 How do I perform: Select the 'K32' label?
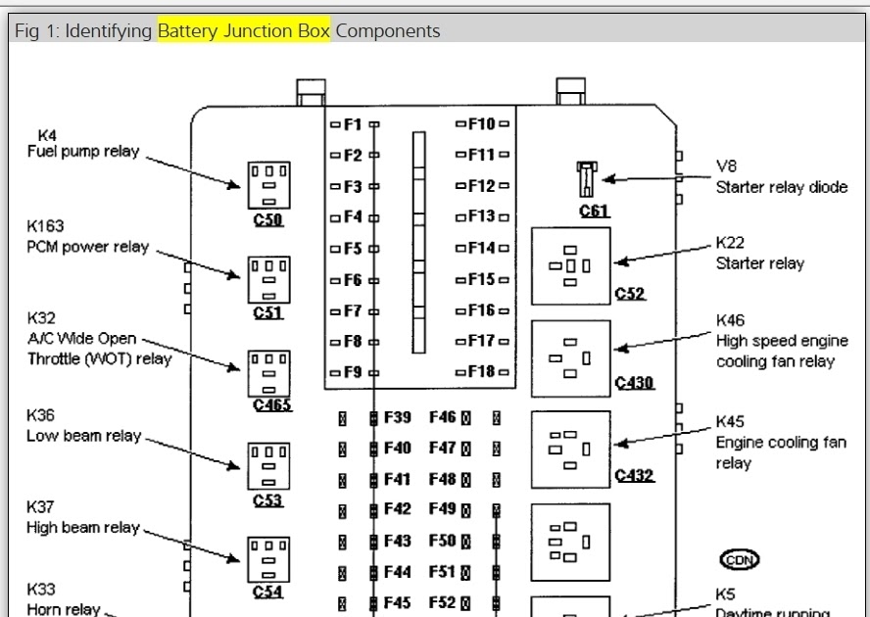41,318
